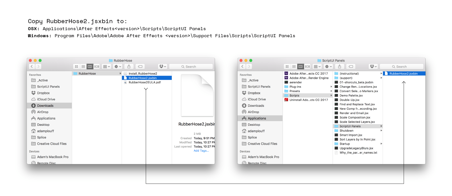The image size is (452, 196).
Task: Open the Presets folder
Action: [308, 91]
